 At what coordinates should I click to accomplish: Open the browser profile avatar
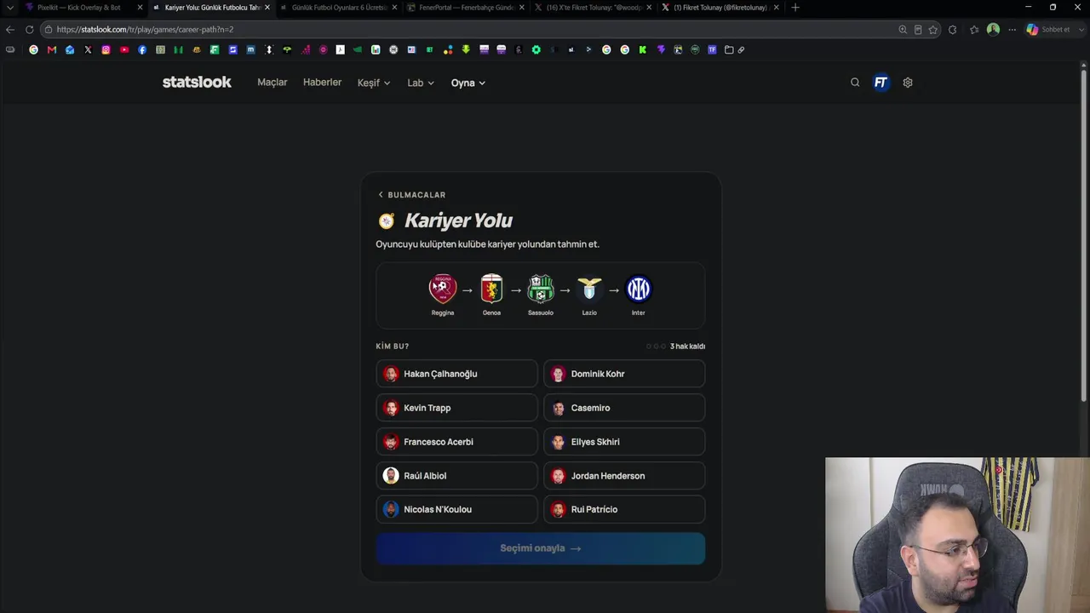[x=993, y=29]
